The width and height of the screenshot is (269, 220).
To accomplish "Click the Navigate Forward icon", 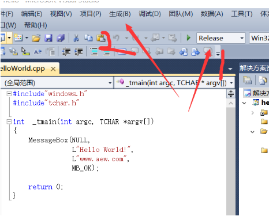I will tap(173, 38).
